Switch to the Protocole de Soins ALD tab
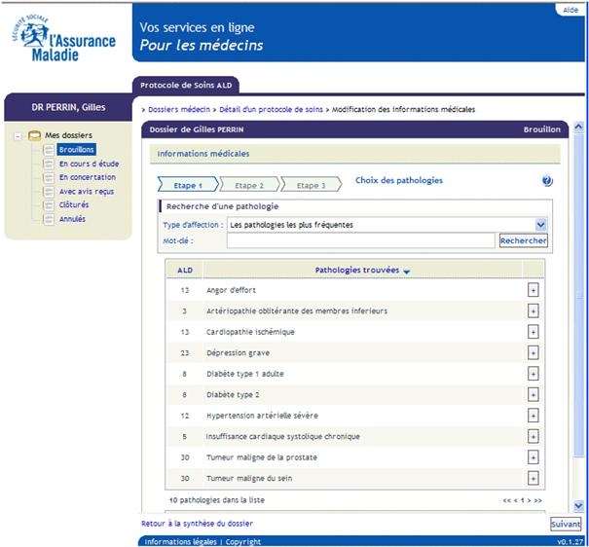Viewport: 589px width, 547px height. click(x=185, y=85)
